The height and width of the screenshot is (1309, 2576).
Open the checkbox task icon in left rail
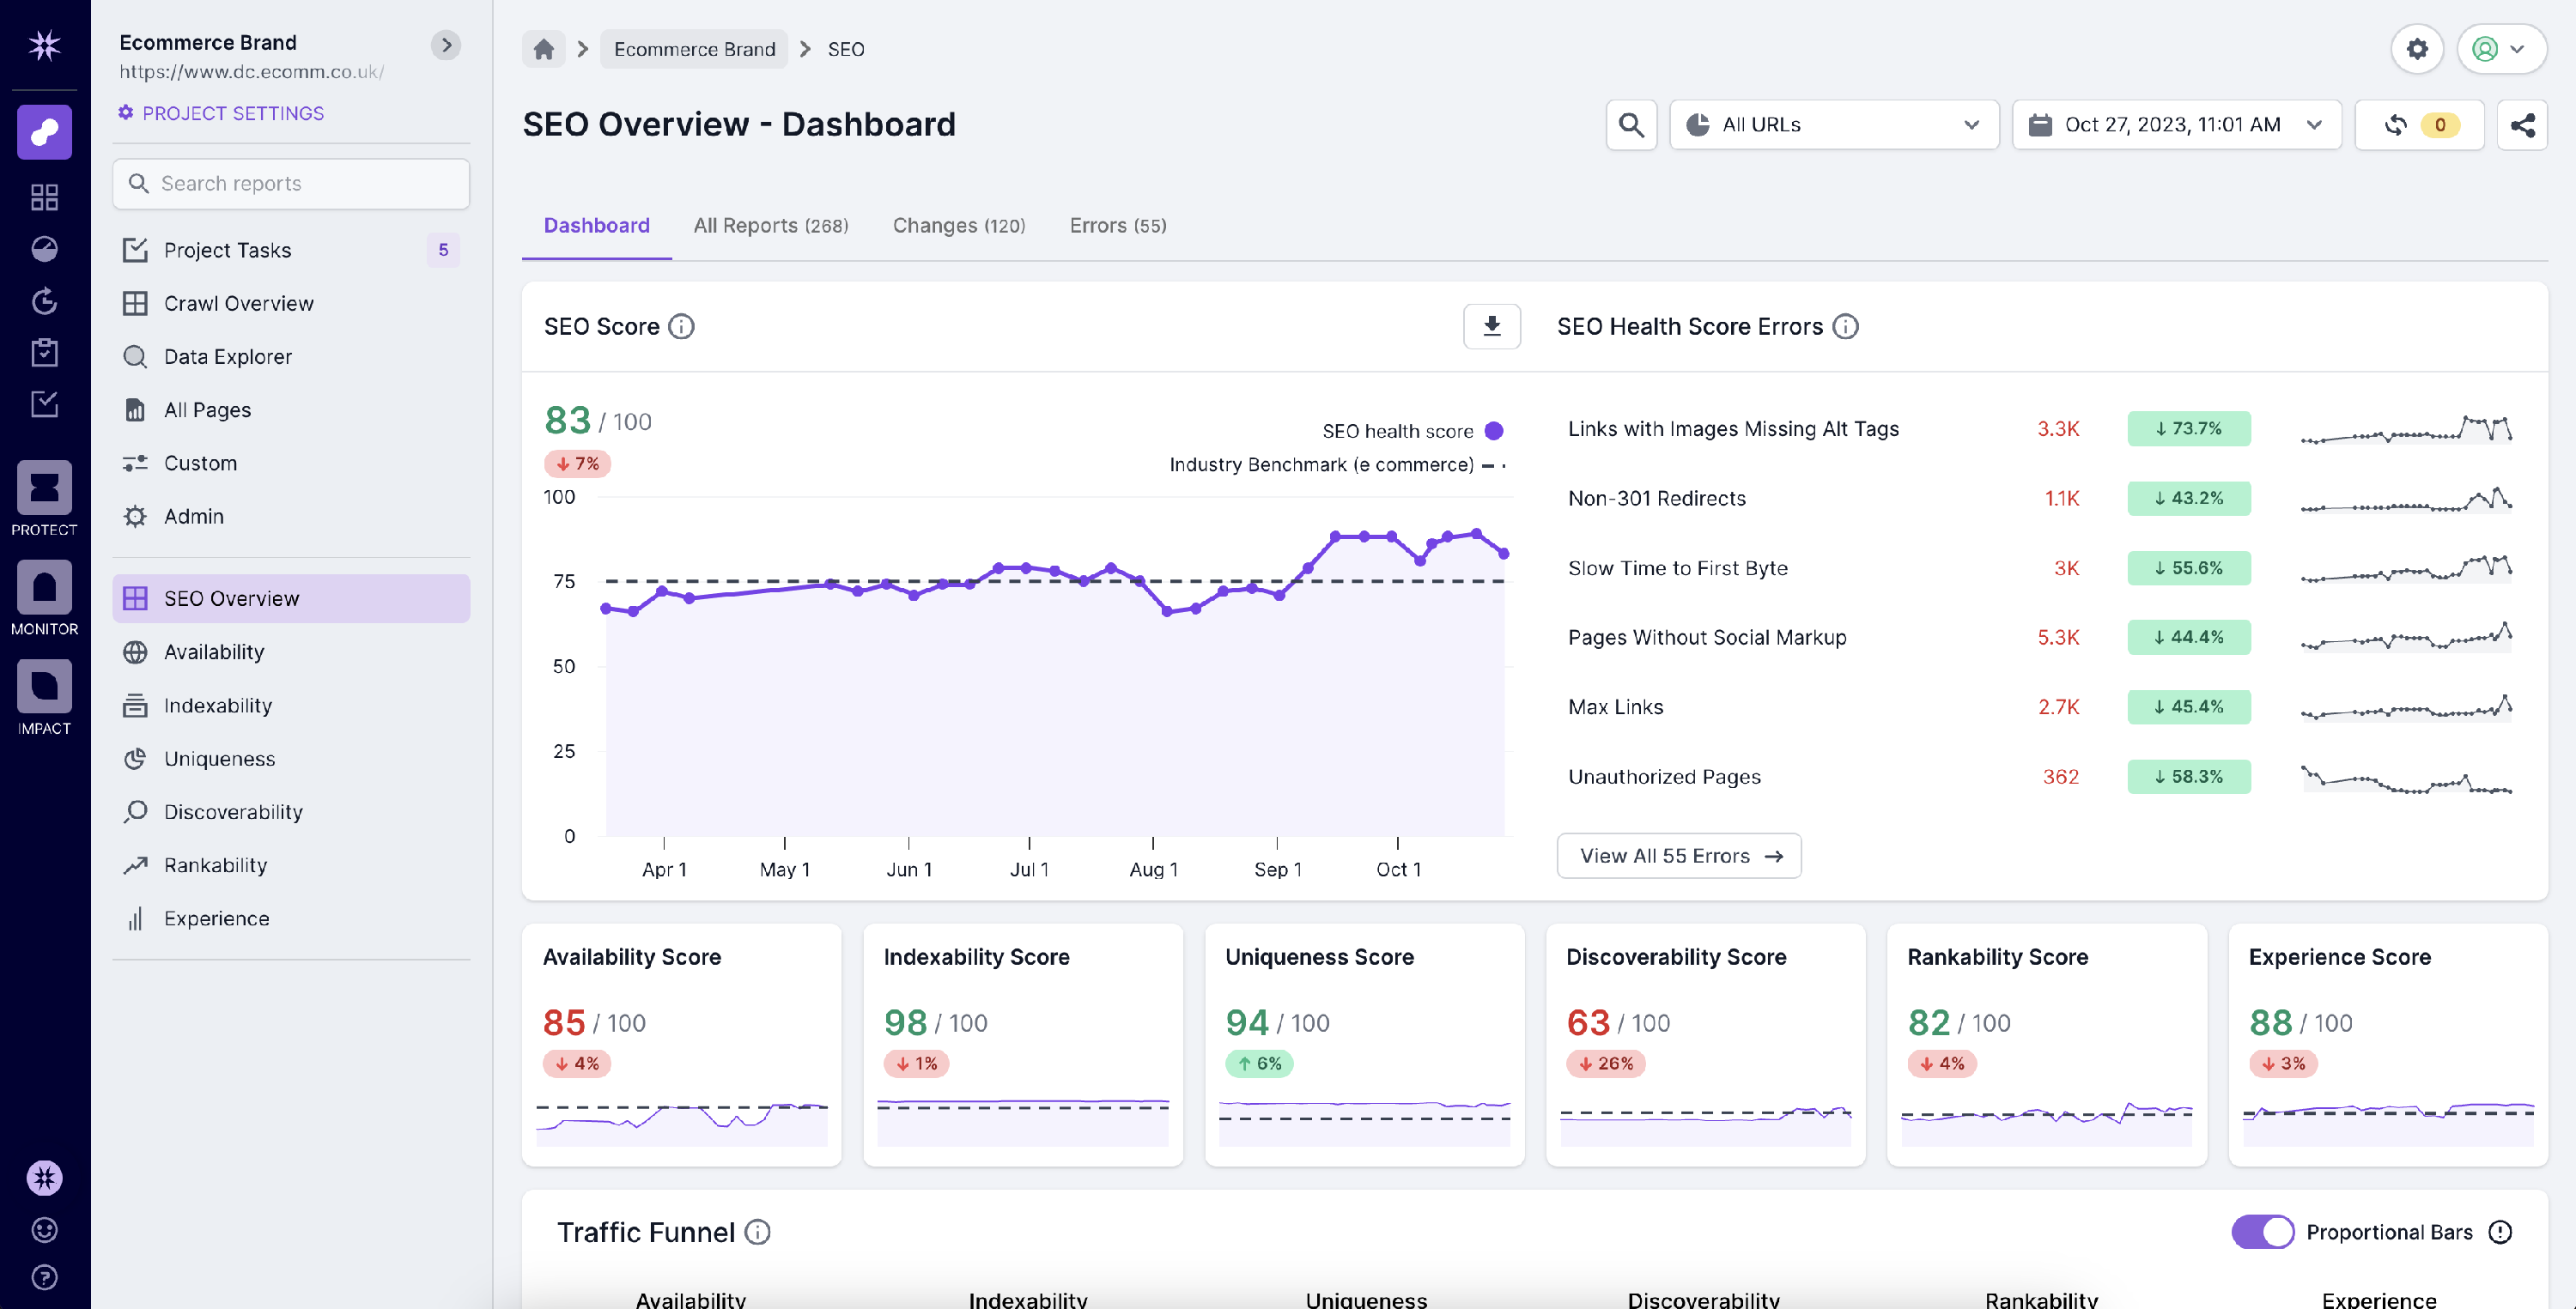[x=44, y=404]
